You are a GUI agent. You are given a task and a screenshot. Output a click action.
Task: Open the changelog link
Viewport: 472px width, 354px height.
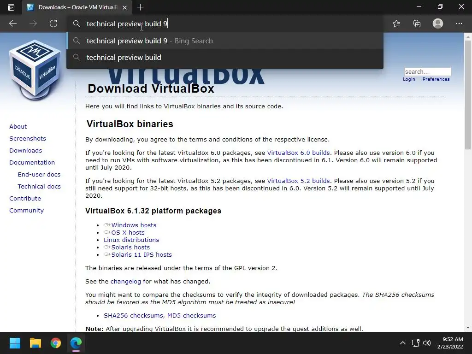pyautogui.click(x=125, y=282)
